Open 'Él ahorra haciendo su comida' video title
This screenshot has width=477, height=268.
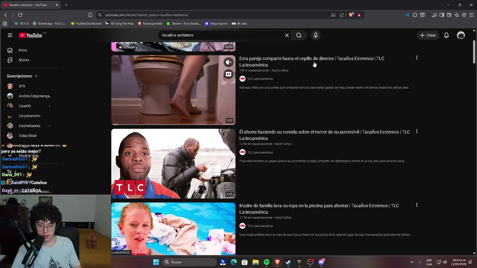pyautogui.click(x=324, y=135)
